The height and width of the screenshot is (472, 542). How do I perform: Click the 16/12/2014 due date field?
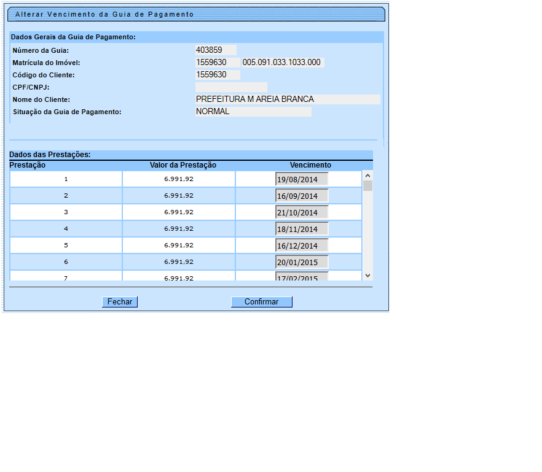(302, 246)
